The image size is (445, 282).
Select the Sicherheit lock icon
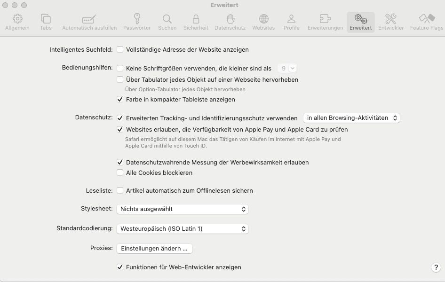click(196, 19)
